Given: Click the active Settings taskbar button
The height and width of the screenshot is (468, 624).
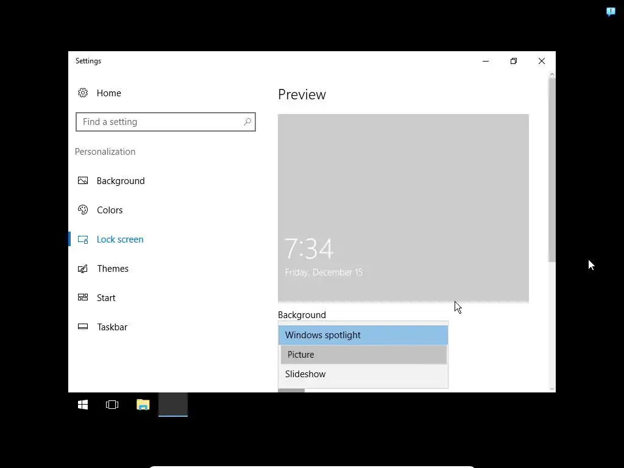Looking at the screenshot, I should point(173,405).
